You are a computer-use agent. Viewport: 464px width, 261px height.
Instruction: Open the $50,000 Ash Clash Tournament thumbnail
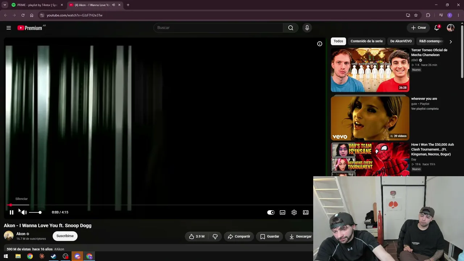[x=370, y=159]
